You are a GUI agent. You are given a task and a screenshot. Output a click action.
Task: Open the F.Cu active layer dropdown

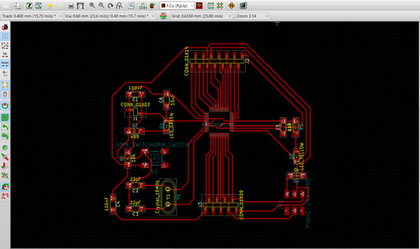point(177,5)
